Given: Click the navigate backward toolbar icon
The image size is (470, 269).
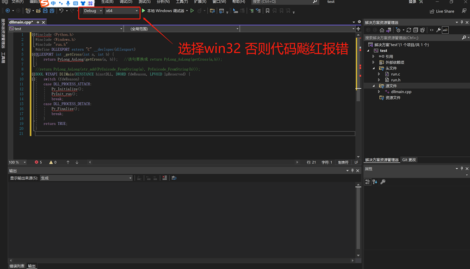Looking at the screenshot, I should click(8, 11).
